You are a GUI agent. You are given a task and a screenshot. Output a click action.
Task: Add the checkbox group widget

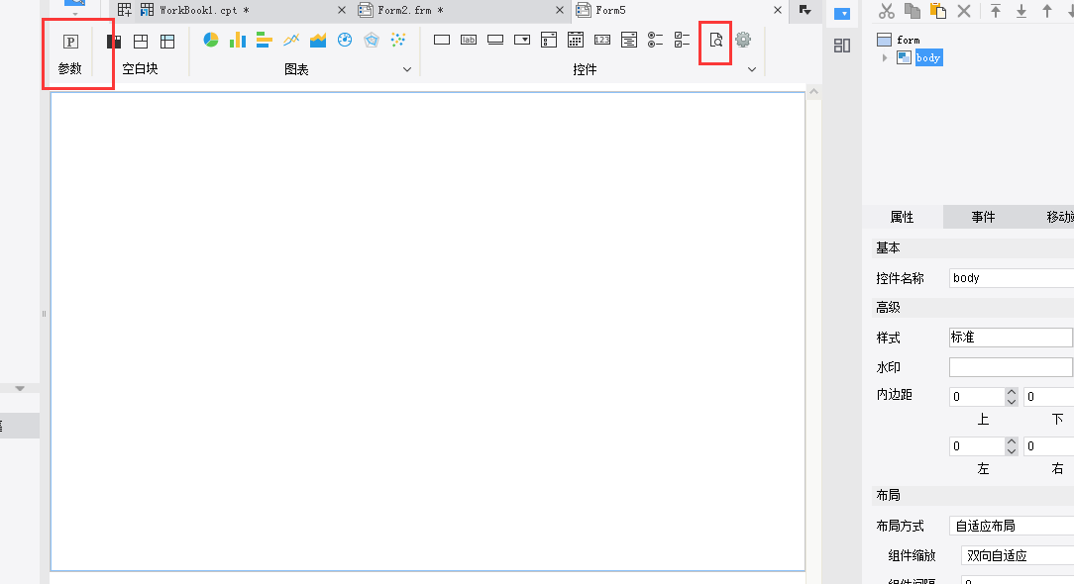(x=683, y=41)
